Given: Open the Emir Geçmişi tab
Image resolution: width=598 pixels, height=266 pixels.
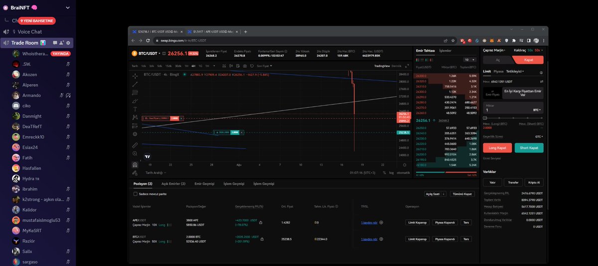Looking at the screenshot, I should (204, 183).
